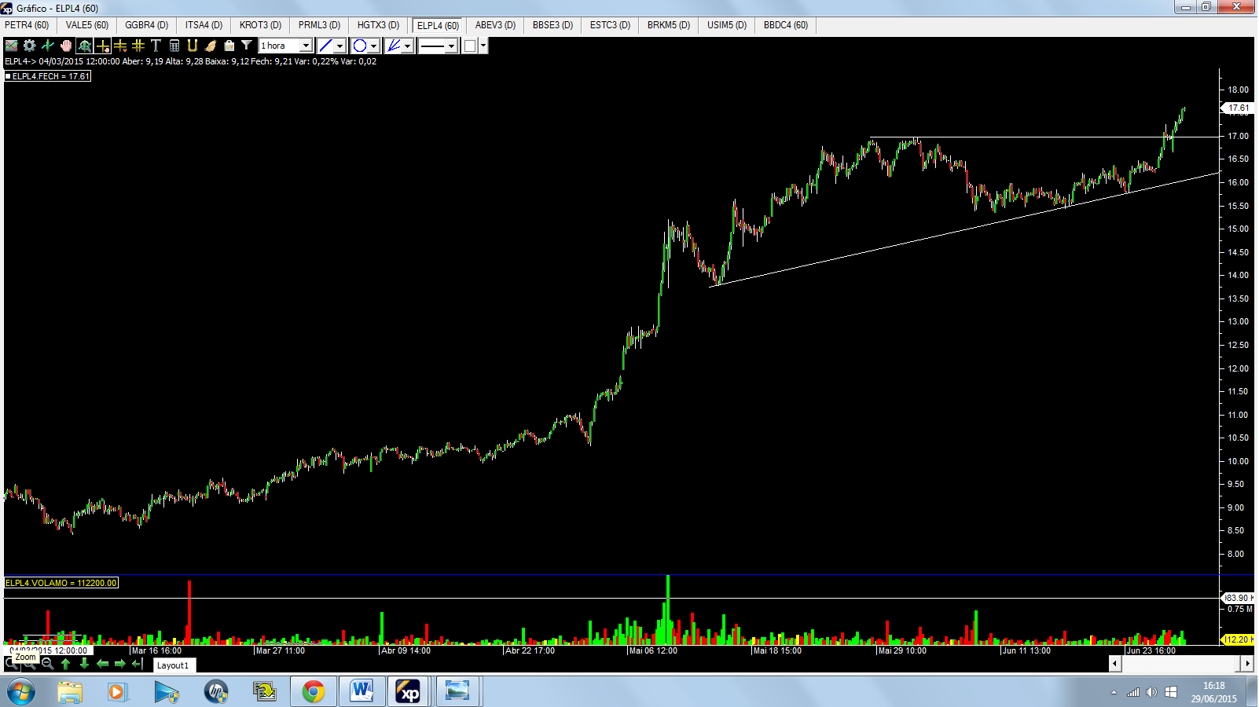Click the green go-to-start arrow icon
Image resolution: width=1259 pixels, height=707 pixels.
coord(138,664)
